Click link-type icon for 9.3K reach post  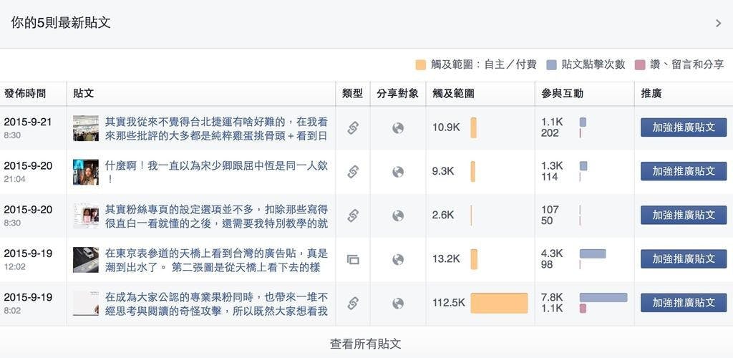click(353, 172)
